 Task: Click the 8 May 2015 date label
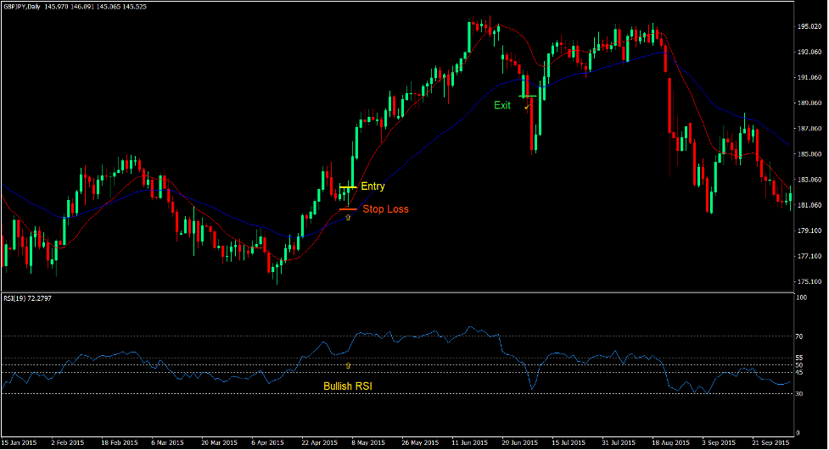(368, 442)
